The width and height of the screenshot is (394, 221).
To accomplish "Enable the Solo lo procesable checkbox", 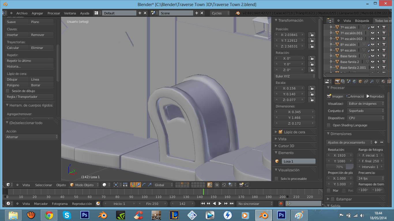I will (x=276, y=179).
